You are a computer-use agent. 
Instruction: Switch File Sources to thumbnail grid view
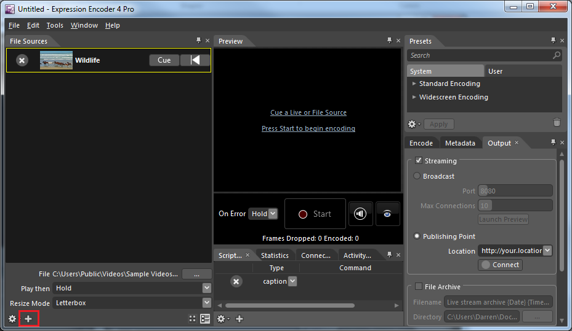192,319
